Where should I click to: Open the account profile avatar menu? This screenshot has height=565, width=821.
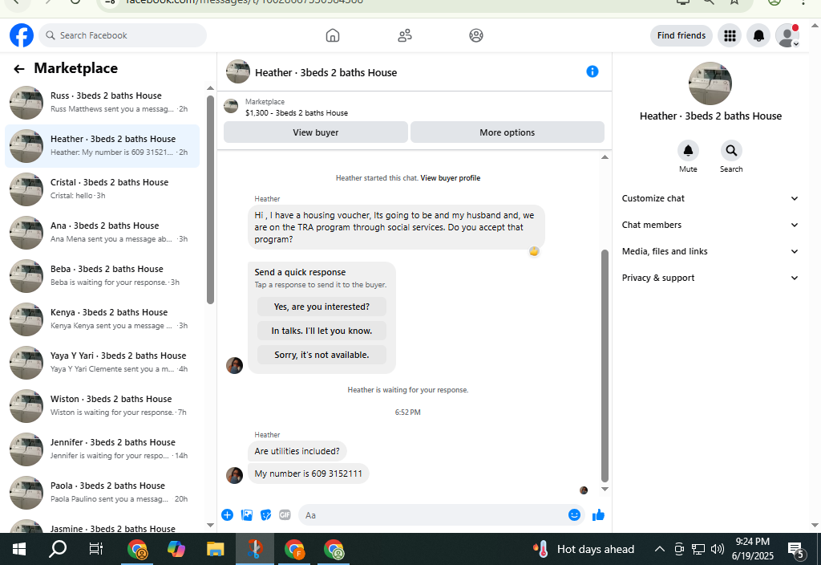pyautogui.click(x=787, y=35)
